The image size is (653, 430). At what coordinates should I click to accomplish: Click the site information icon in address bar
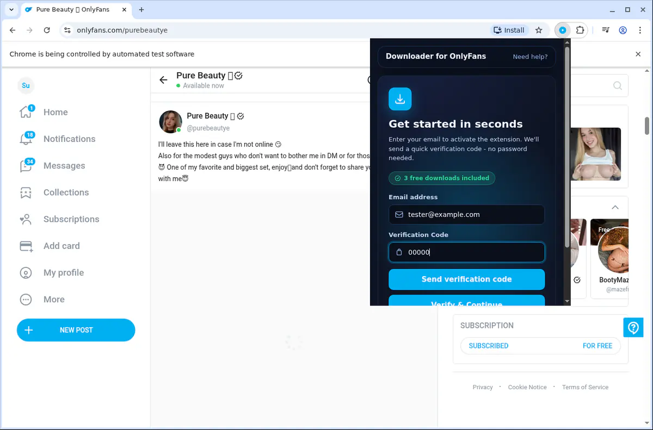tap(67, 30)
